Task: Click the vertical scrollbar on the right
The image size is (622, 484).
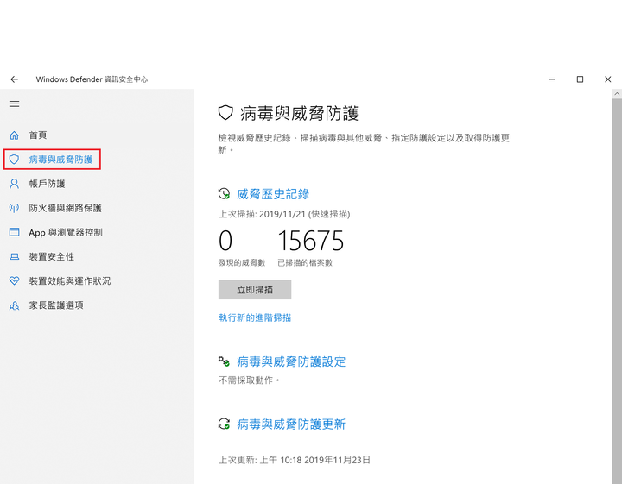Action: coord(617,291)
